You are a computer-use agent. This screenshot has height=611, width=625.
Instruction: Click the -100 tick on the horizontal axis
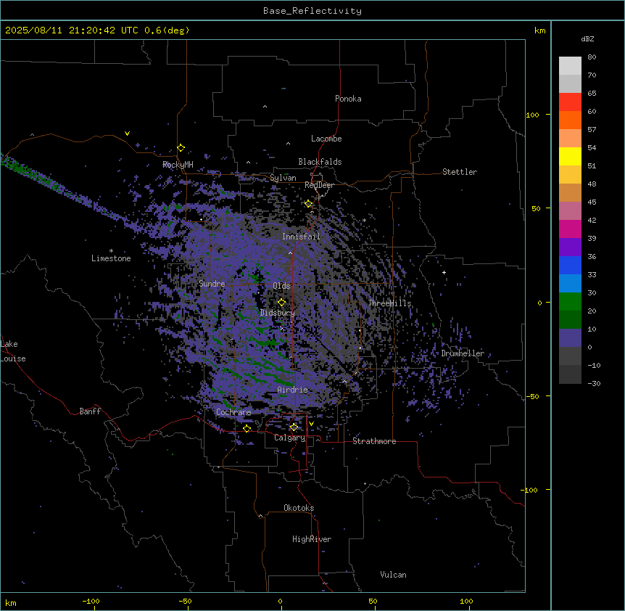[91, 602]
